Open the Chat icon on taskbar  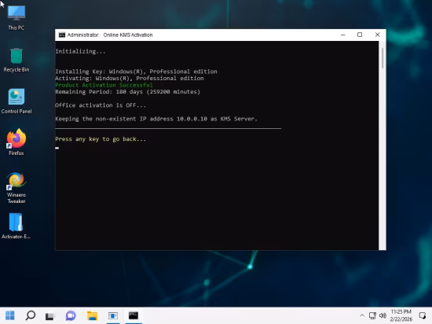pos(71,315)
